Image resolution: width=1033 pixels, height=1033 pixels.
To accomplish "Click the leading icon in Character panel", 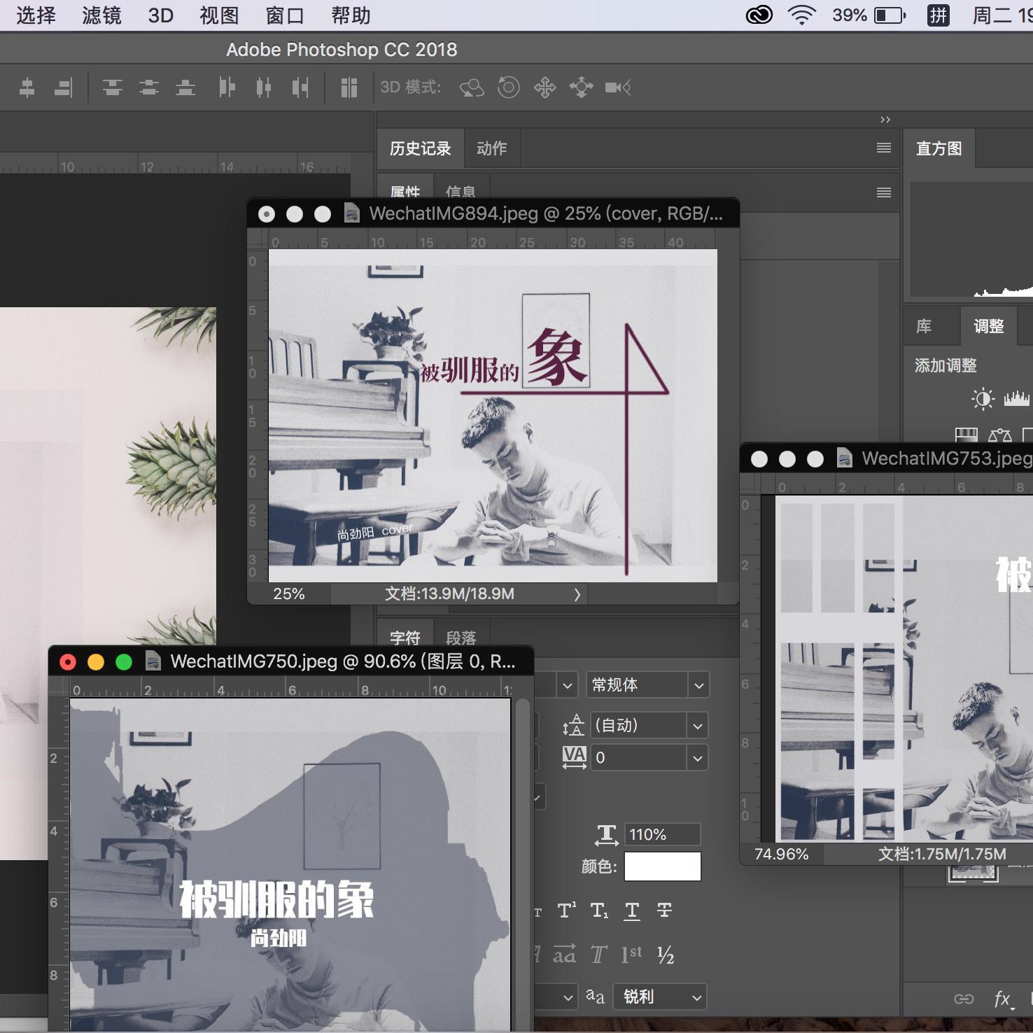I will [x=573, y=726].
